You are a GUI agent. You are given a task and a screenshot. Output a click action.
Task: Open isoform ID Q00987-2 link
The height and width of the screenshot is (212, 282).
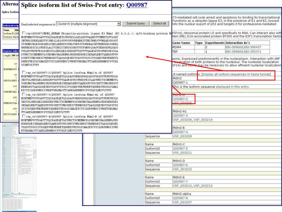tap(180, 99)
